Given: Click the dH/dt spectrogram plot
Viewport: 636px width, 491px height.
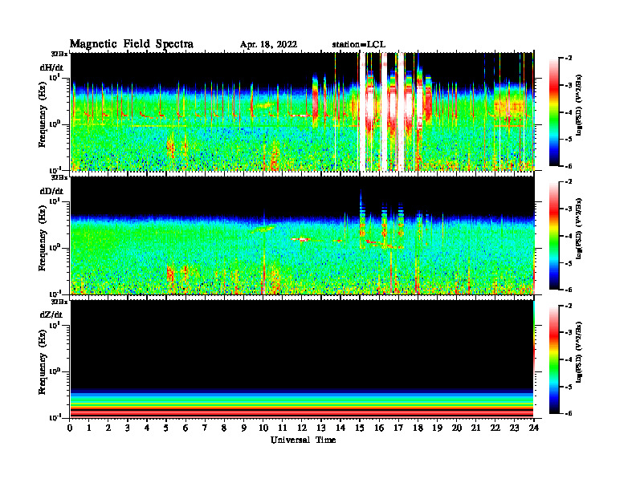Looking at the screenshot, I should [x=302, y=112].
